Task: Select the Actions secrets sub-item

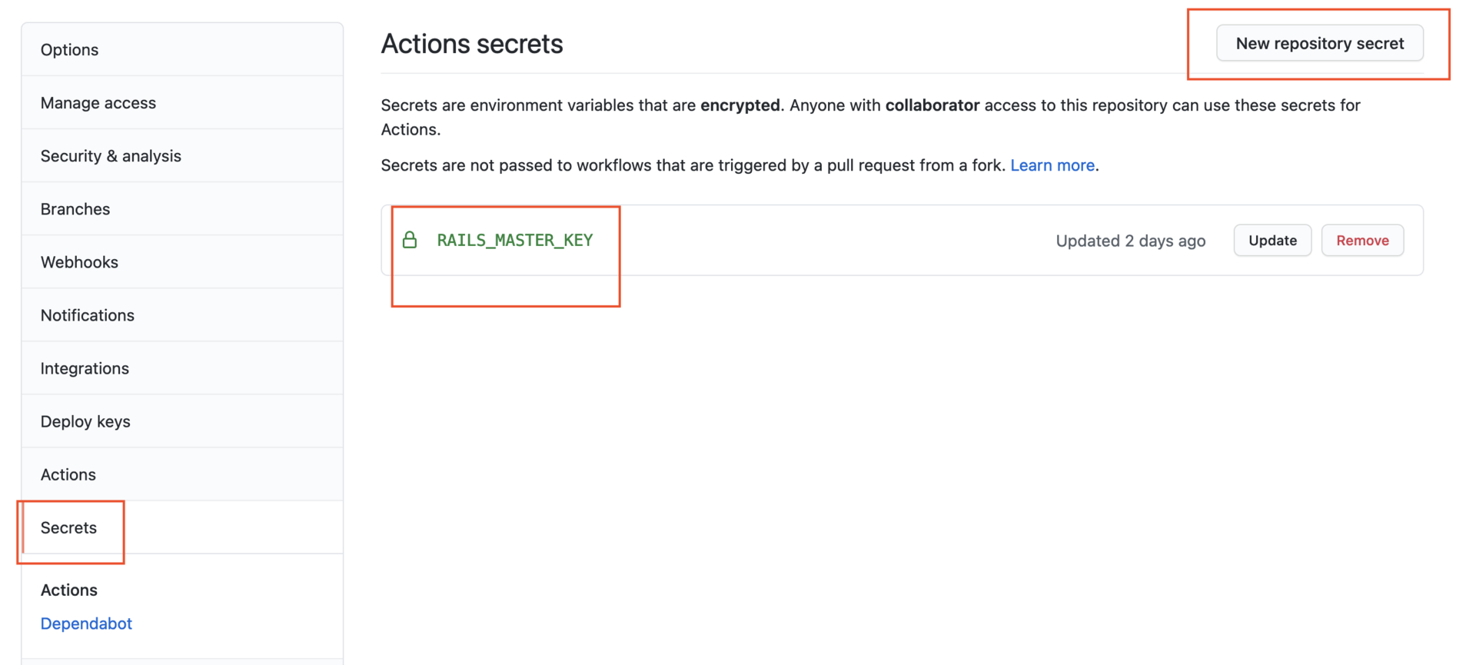Action: pyautogui.click(x=69, y=590)
